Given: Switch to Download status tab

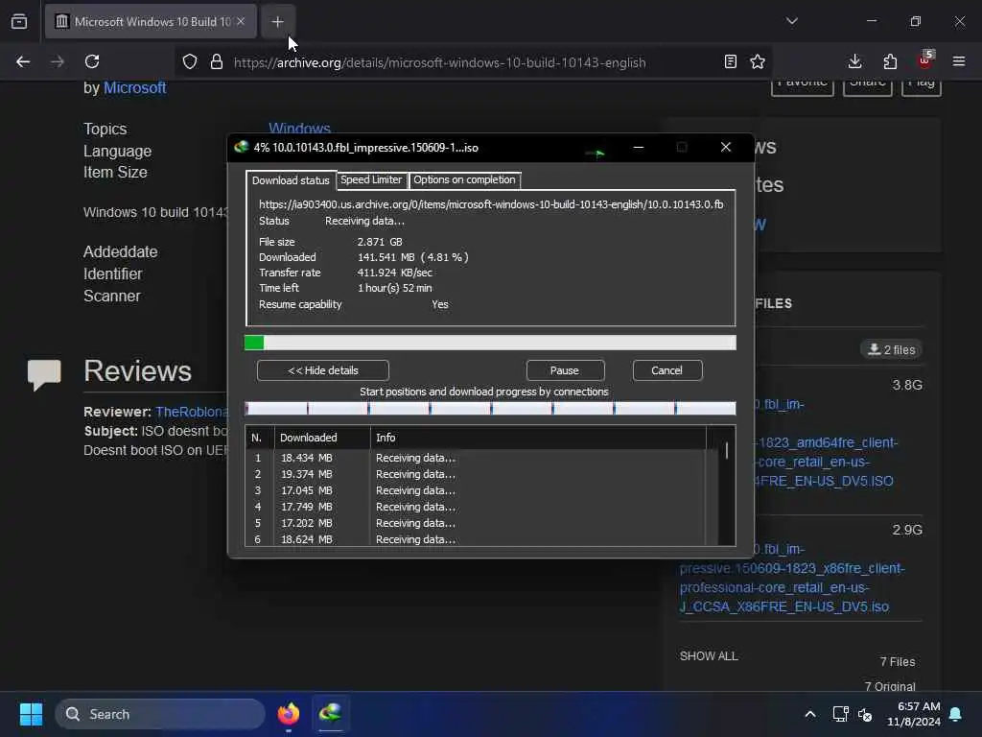Looking at the screenshot, I should [291, 180].
